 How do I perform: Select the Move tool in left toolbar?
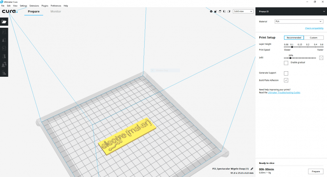point(4,32)
